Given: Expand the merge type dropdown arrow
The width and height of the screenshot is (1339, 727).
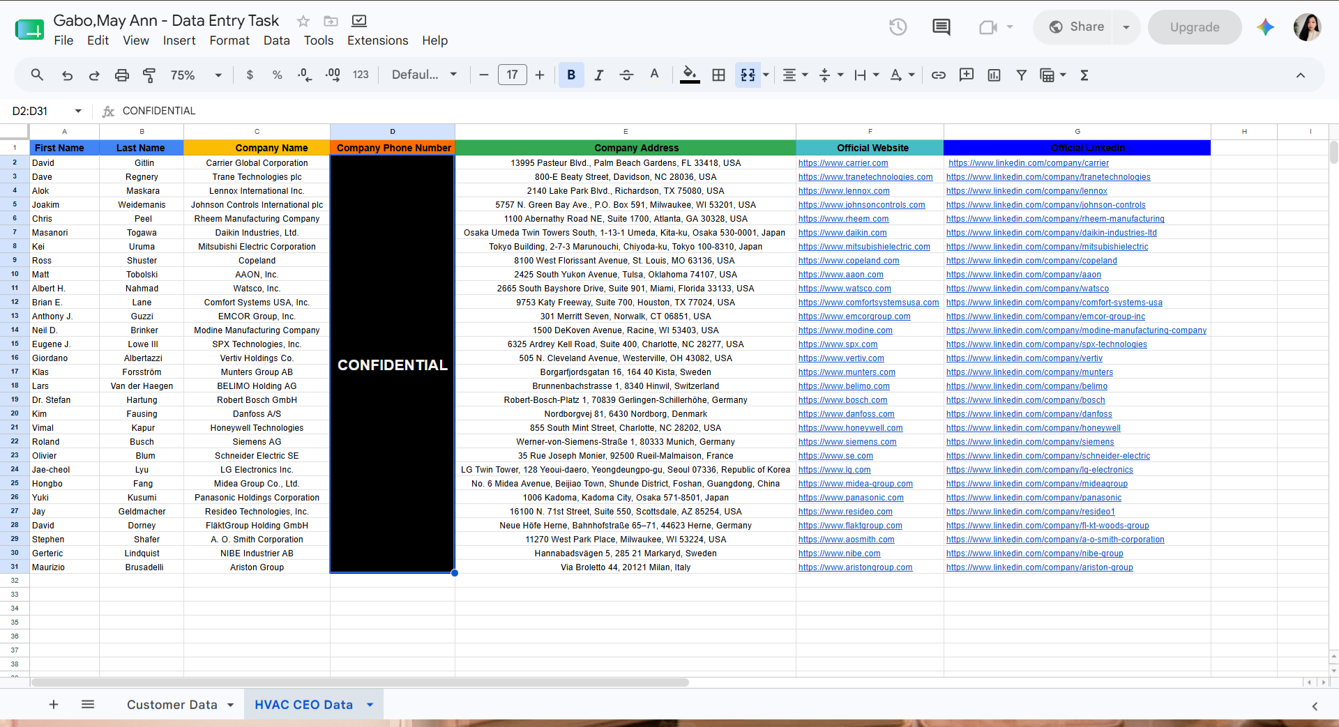Looking at the screenshot, I should [766, 75].
